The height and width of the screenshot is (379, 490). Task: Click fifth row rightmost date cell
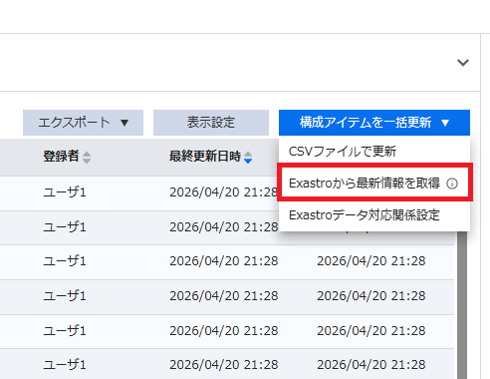coord(371,331)
